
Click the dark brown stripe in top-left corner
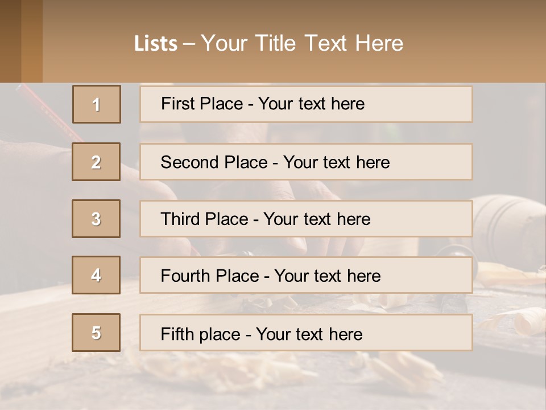[10, 41]
